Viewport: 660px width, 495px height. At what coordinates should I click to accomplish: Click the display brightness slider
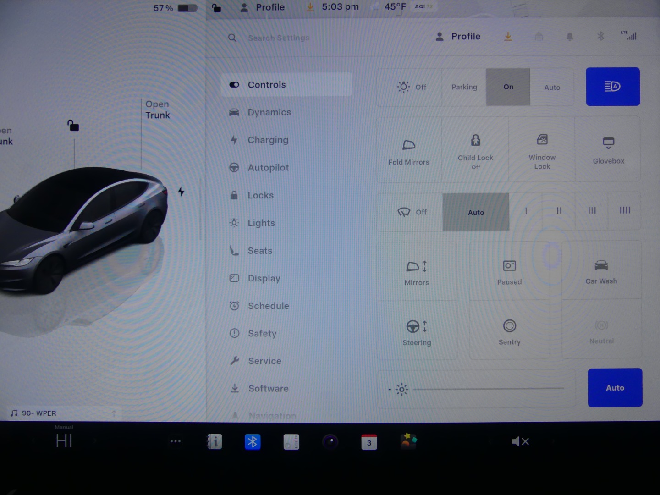click(x=488, y=389)
